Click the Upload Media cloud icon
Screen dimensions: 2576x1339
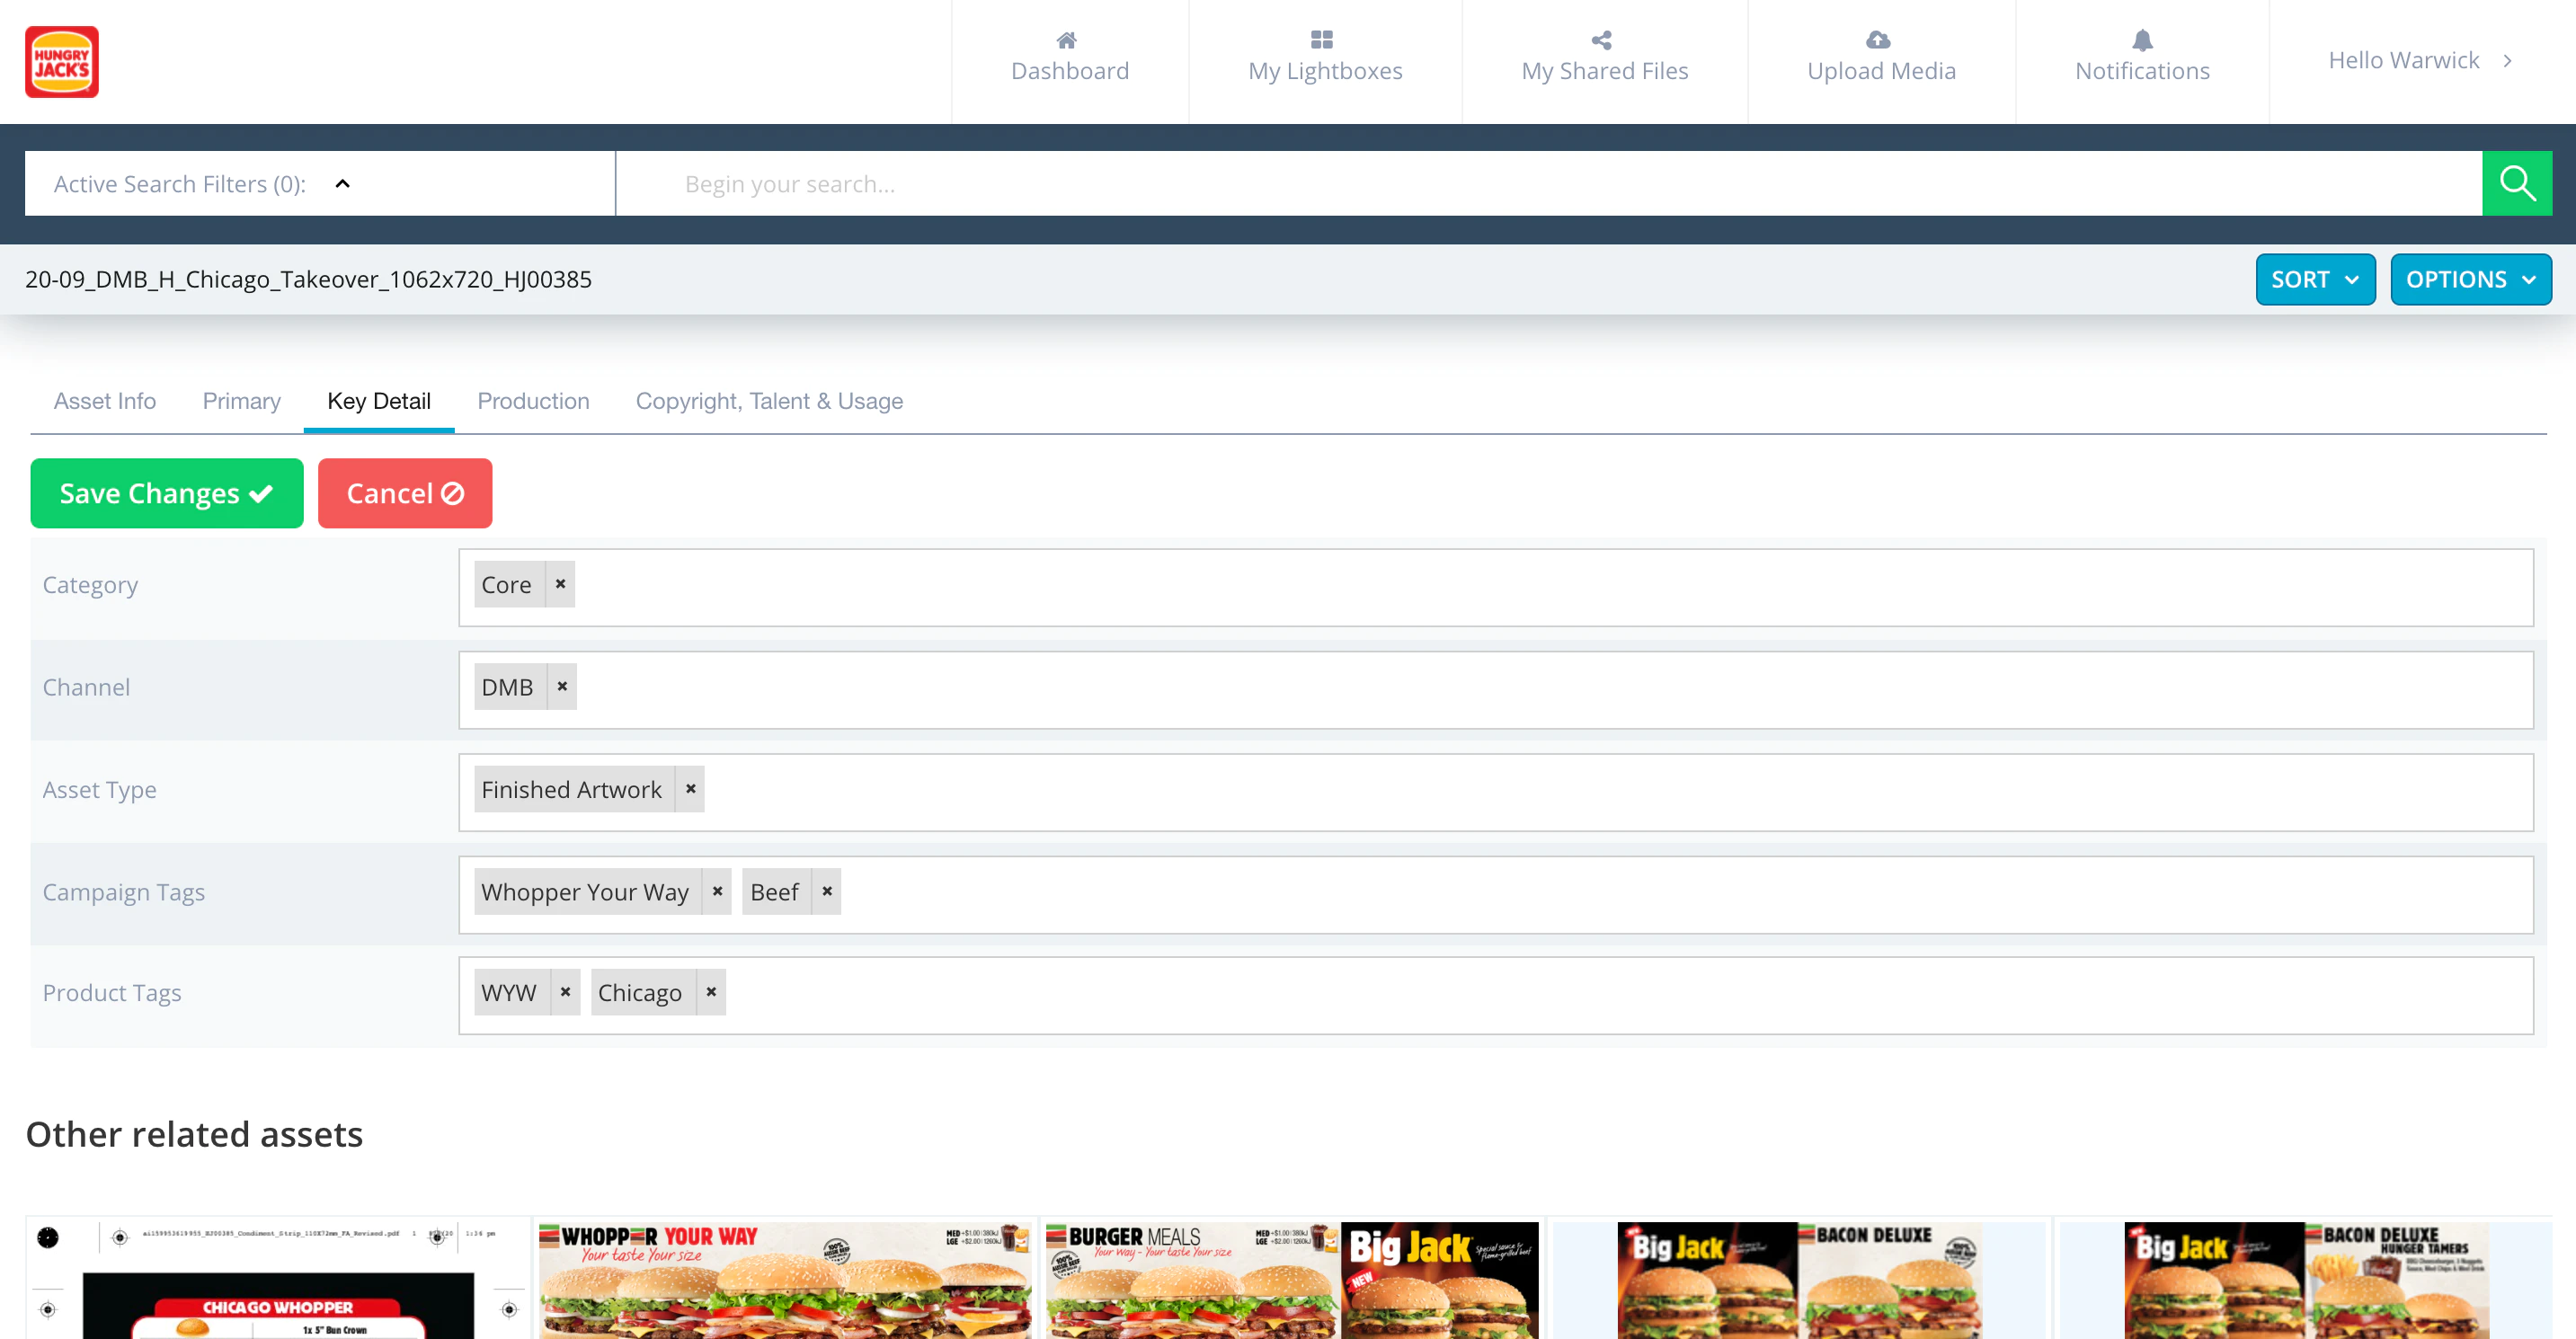click(x=1879, y=40)
